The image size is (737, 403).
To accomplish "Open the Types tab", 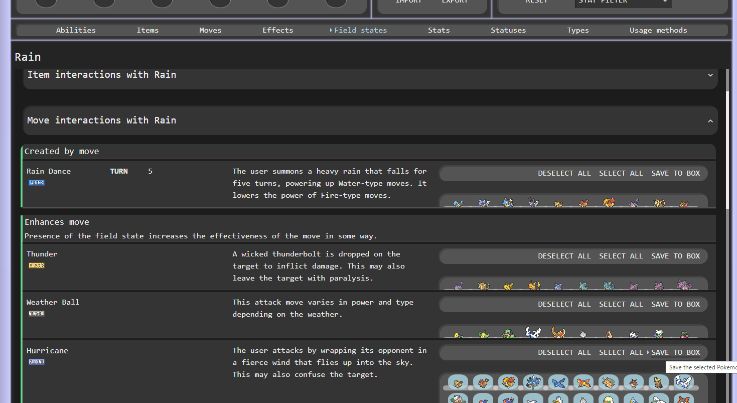I will click(x=578, y=30).
